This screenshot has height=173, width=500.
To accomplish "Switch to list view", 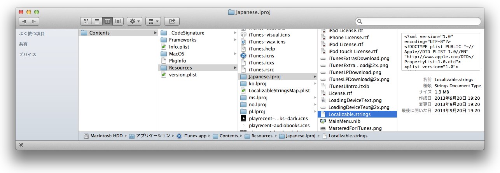I will [x=97, y=21].
